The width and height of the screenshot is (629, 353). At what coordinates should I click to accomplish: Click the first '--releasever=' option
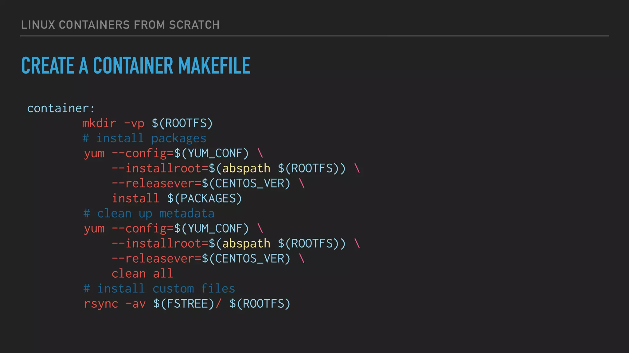157,183
